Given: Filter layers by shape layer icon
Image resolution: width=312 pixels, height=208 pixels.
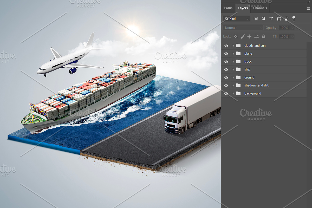Looking at the screenshot, I should click(x=279, y=19).
